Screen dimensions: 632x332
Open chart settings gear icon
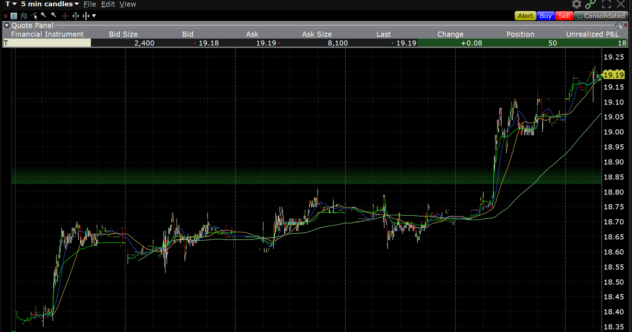click(576, 4)
